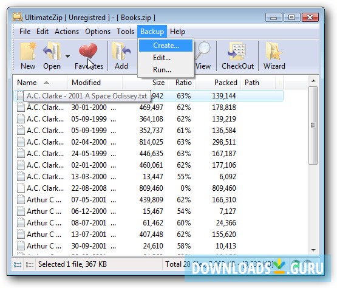Viewport: 337px width, 288px height.
Task: Select the file row with 0% ratio
Action: pyautogui.click(x=148, y=188)
